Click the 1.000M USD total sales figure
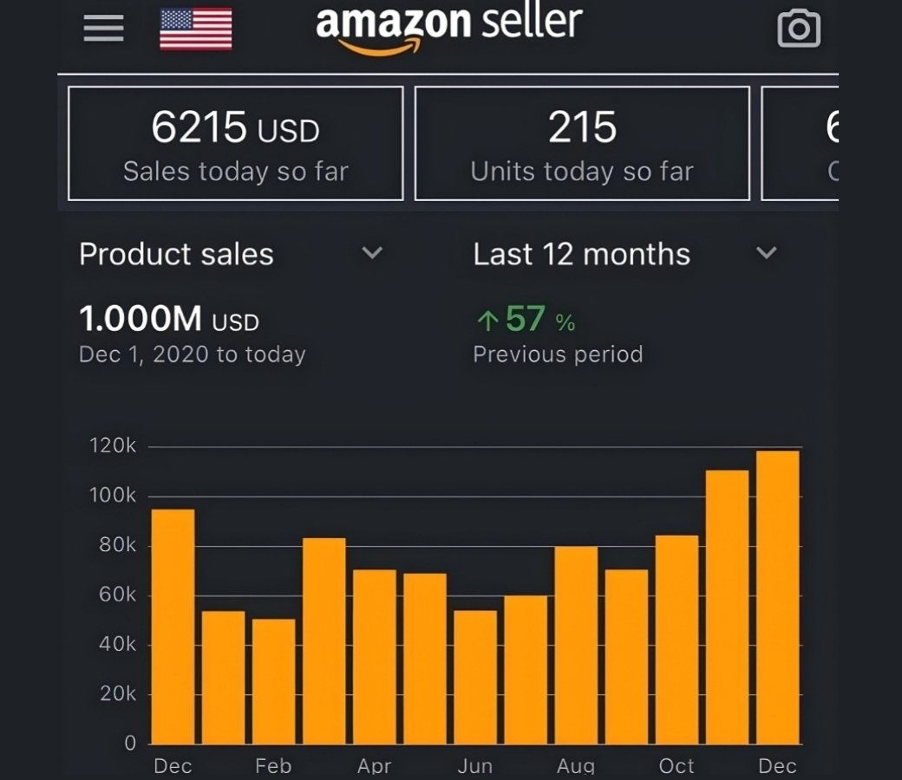The height and width of the screenshot is (780, 902). tap(169, 319)
